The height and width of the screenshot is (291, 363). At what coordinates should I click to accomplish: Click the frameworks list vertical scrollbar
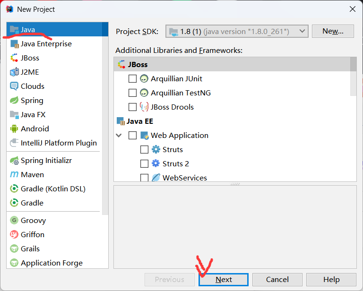coord(353,77)
